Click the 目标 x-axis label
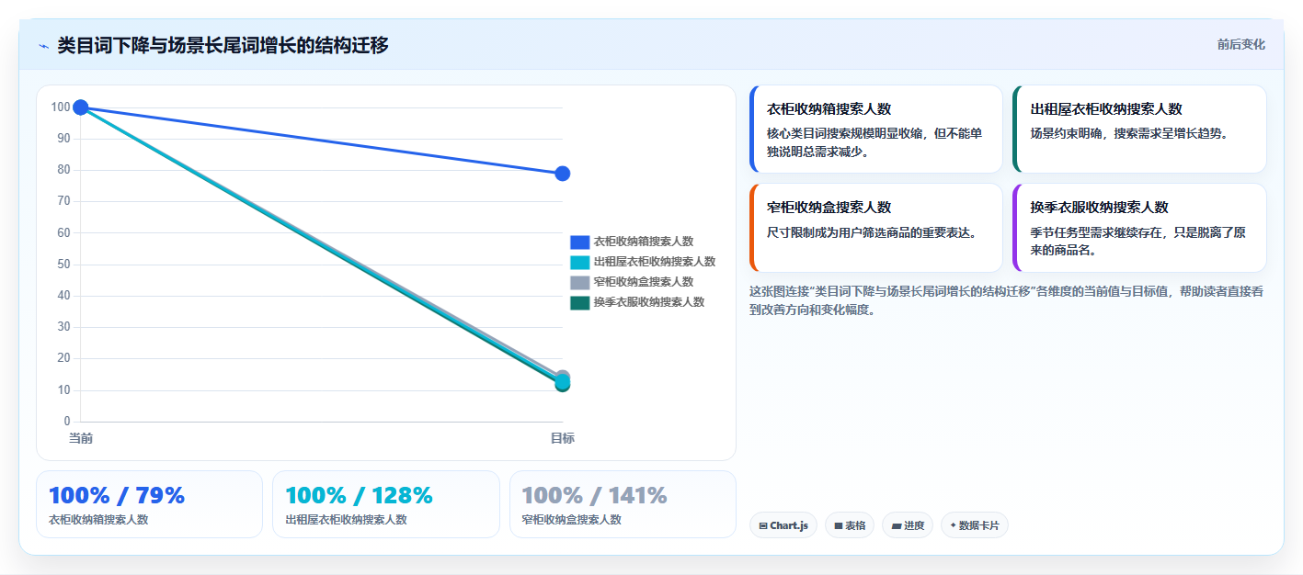 point(563,438)
